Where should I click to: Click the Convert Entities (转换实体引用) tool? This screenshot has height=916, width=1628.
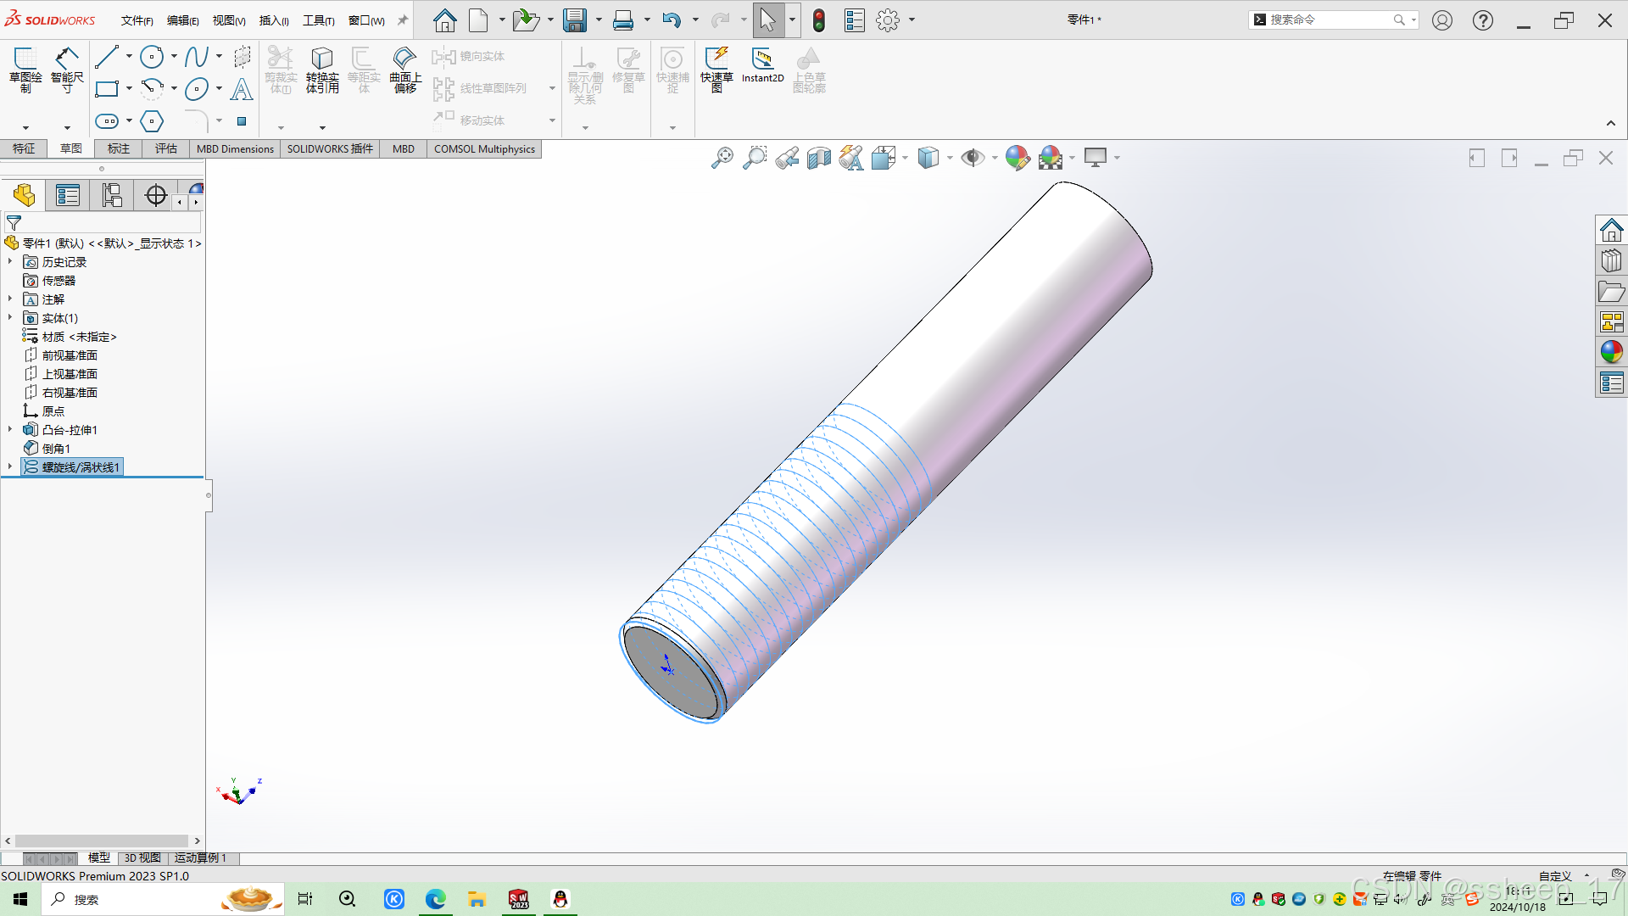click(x=322, y=68)
